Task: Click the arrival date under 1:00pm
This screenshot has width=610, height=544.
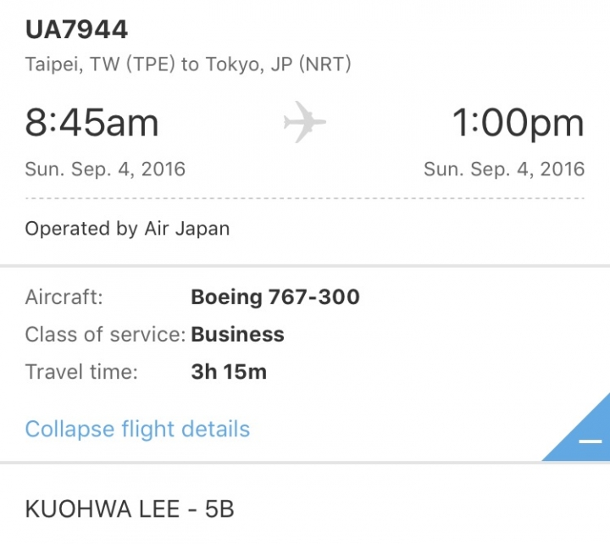Action: point(504,169)
